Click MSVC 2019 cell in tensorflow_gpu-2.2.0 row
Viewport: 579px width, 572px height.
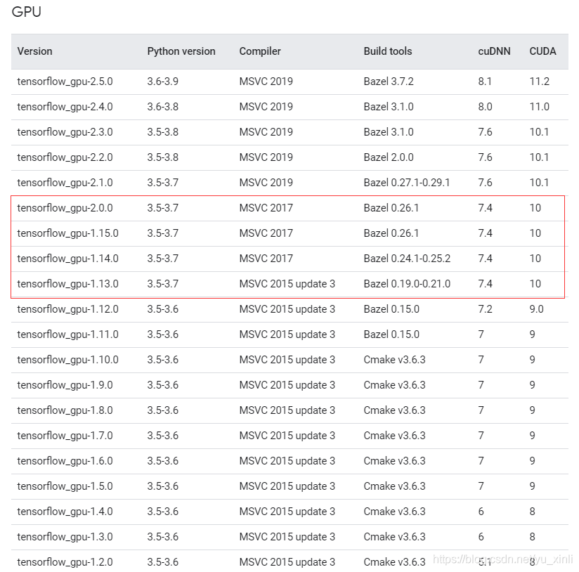pos(266,157)
